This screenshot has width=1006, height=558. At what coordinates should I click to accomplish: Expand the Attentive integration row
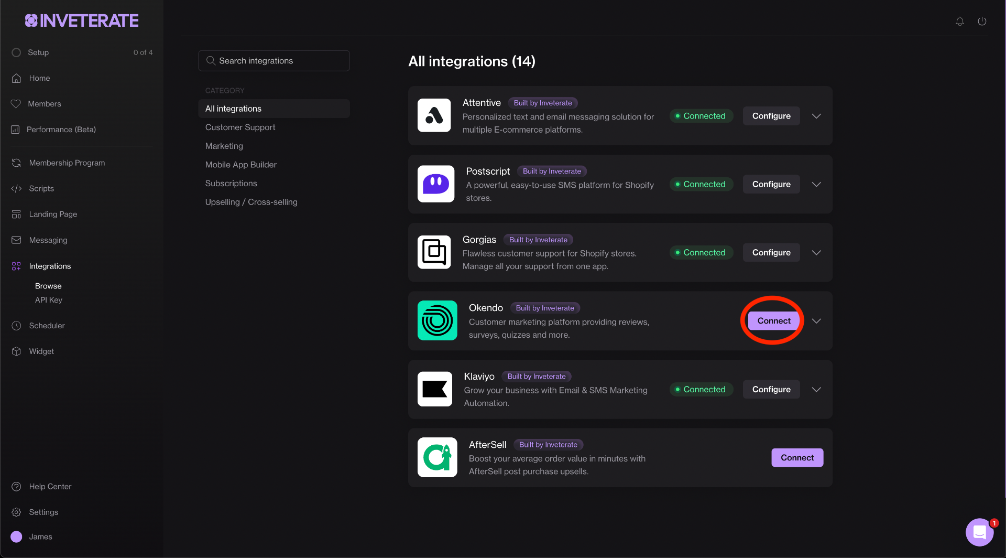point(816,116)
